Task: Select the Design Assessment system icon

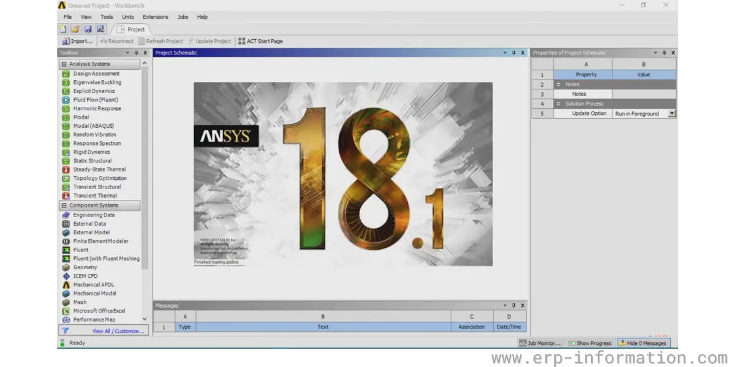Action: (x=66, y=73)
